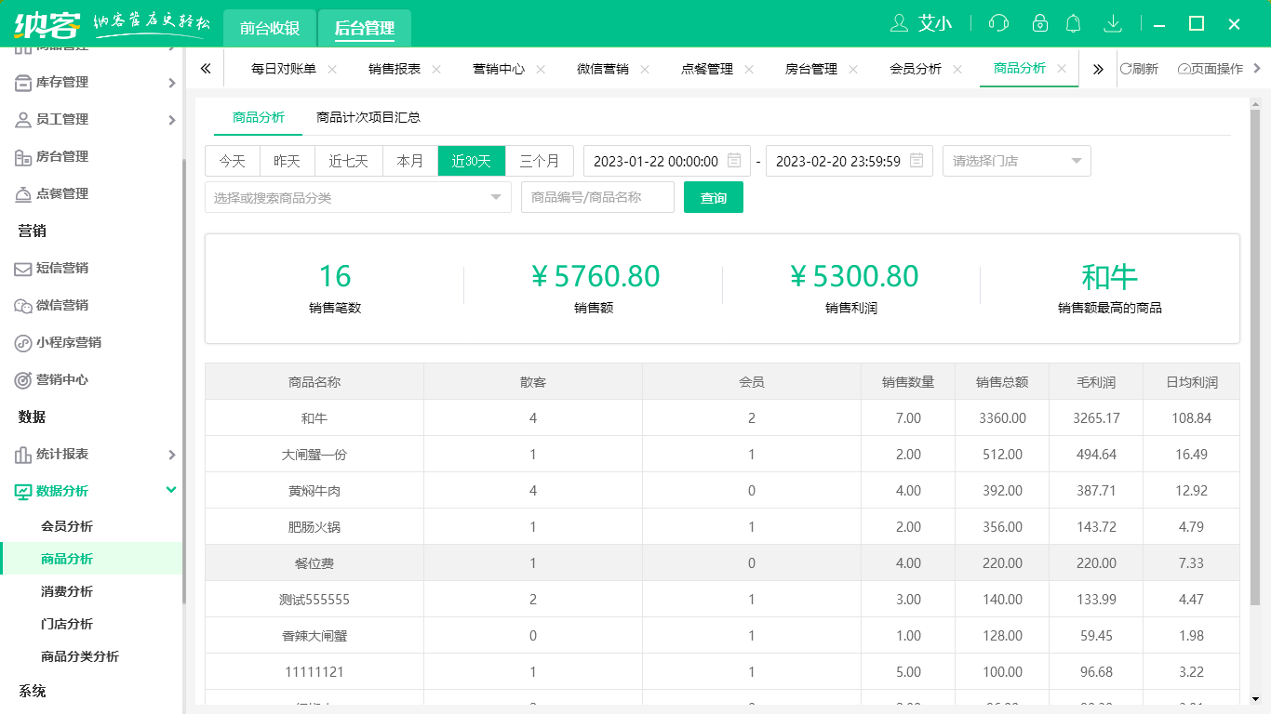Switch to 后台管理 top tab
The width and height of the screenshot is (1271, 714).
point(365,28)
